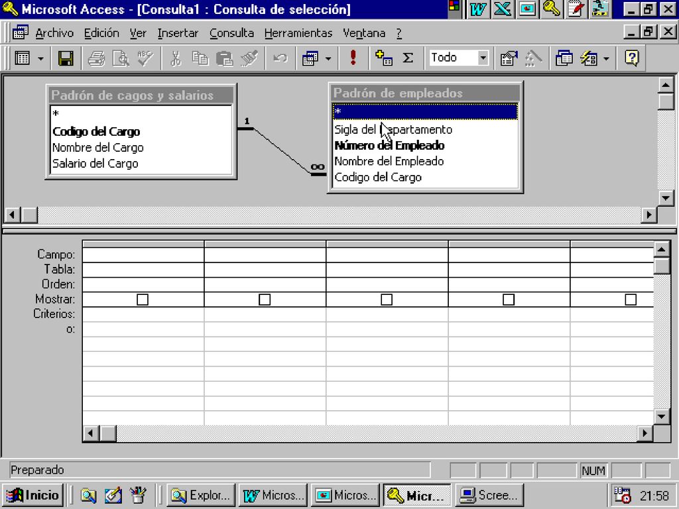
Task: Open the Consulta menu
Action: click(231, 33)
